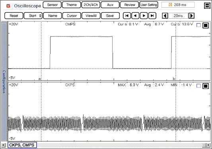Screen dimensions: 212x149
Task: Switch 2Ch/4Ch channel mode
Action: [91, 5]
